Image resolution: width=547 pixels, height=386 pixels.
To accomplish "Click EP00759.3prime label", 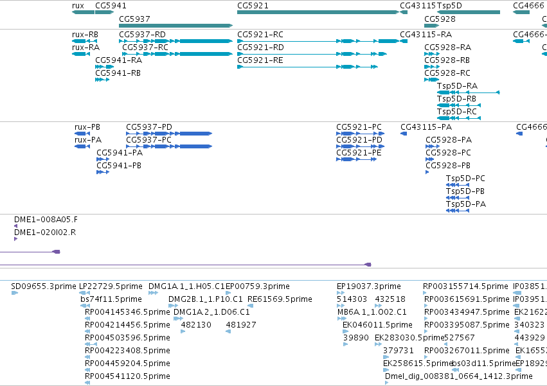I will pos(258,286).
